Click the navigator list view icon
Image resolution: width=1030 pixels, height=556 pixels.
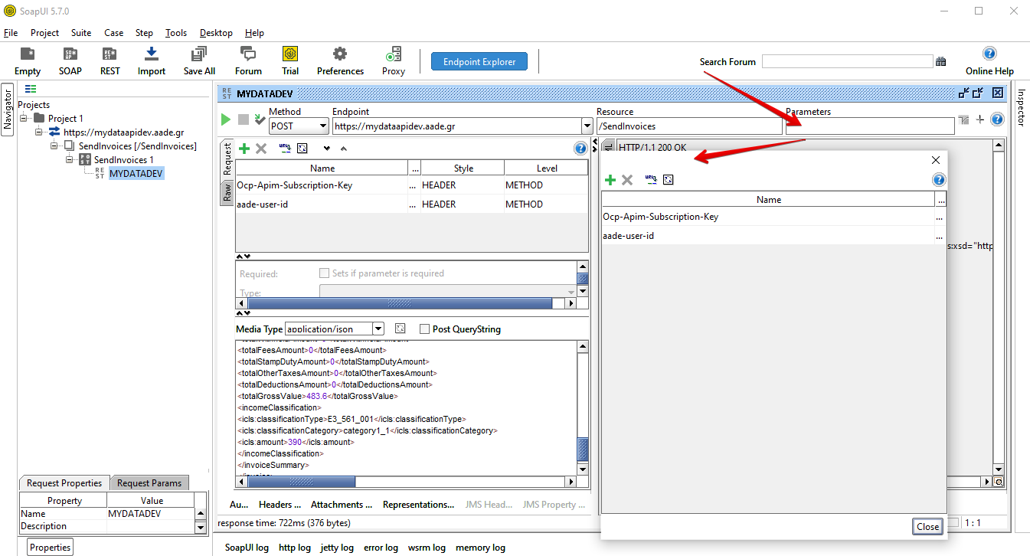point(31,90)
